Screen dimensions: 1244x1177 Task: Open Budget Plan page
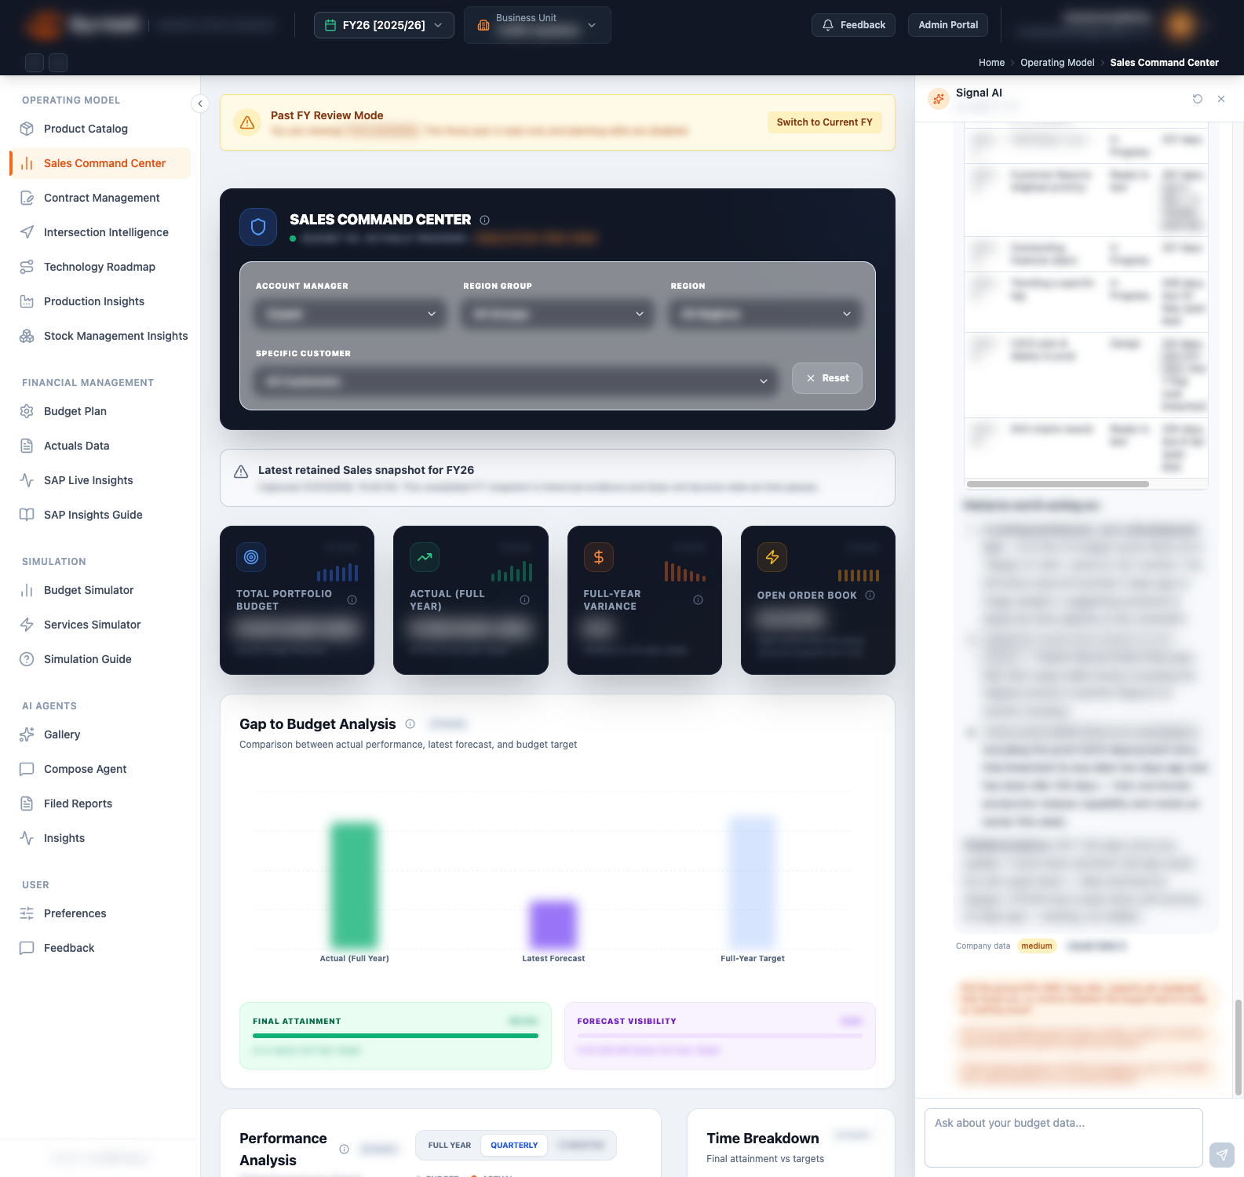(x=100, y=411)
